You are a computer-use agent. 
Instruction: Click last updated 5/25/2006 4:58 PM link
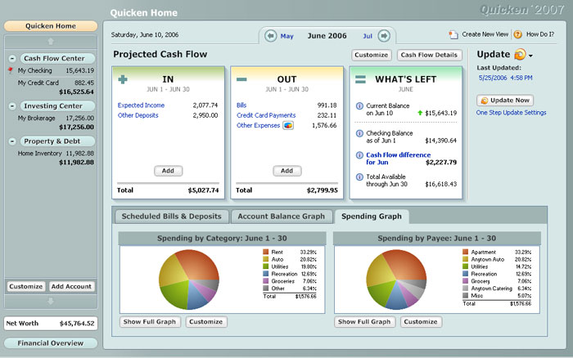[x=505, y=78]
